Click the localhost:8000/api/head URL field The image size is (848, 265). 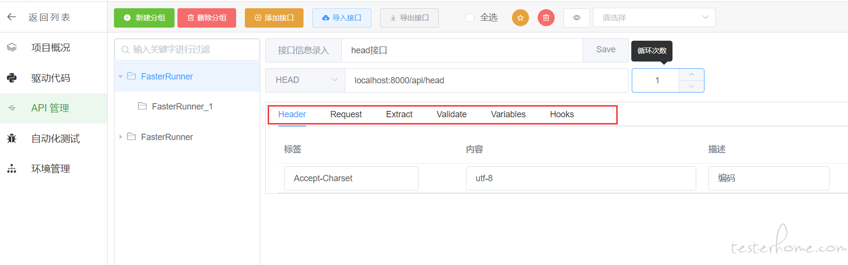(x=486, y=80)
